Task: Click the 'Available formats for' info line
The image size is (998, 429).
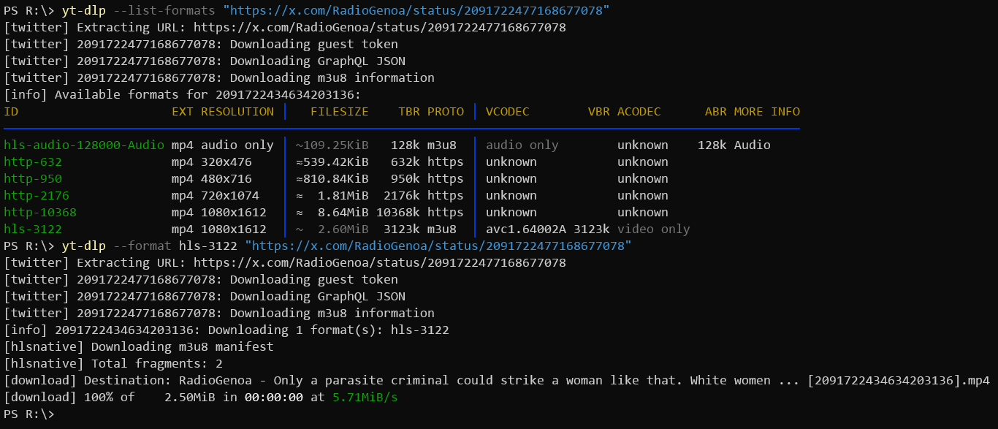Action: tap(183, 94)
